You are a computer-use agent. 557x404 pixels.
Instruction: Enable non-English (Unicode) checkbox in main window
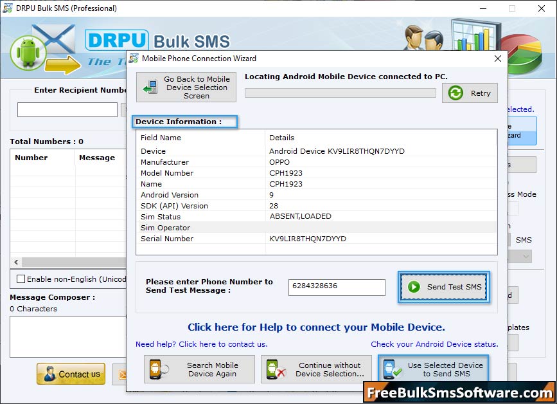point(21,279)
